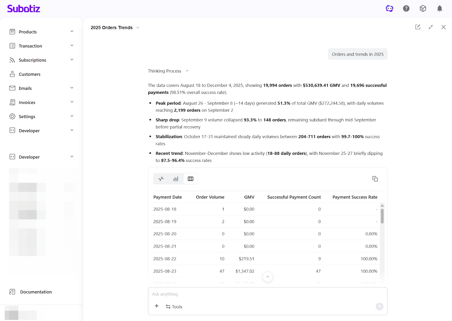Collapse the chat panel with shrink icon
Screen dimensions: 452x321
coord(431,27)
